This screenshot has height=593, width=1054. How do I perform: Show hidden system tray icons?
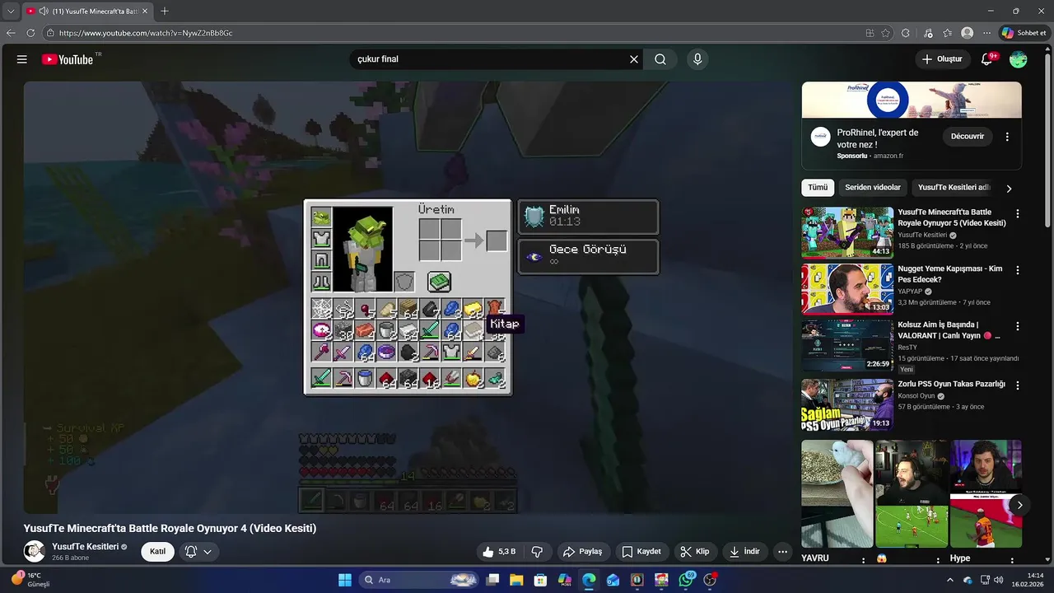click(x=949, y=580)
